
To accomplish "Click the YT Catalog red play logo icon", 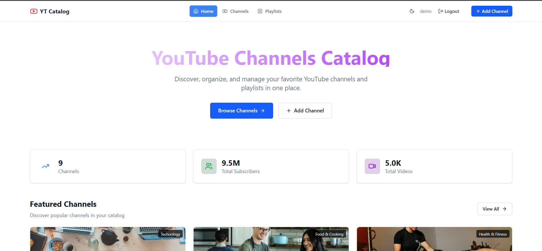I will pyautogui.click(x=34, y=11).
